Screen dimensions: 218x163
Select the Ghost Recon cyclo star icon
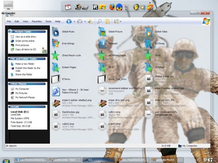(55, 56)
